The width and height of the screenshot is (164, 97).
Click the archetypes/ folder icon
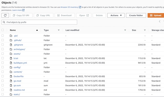(11, 49)
